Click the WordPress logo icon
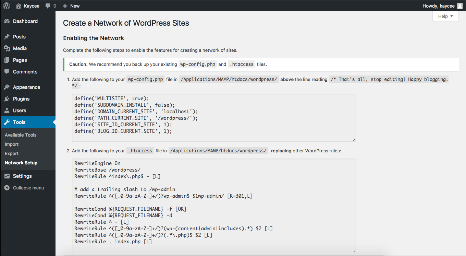 coord(7,6)
